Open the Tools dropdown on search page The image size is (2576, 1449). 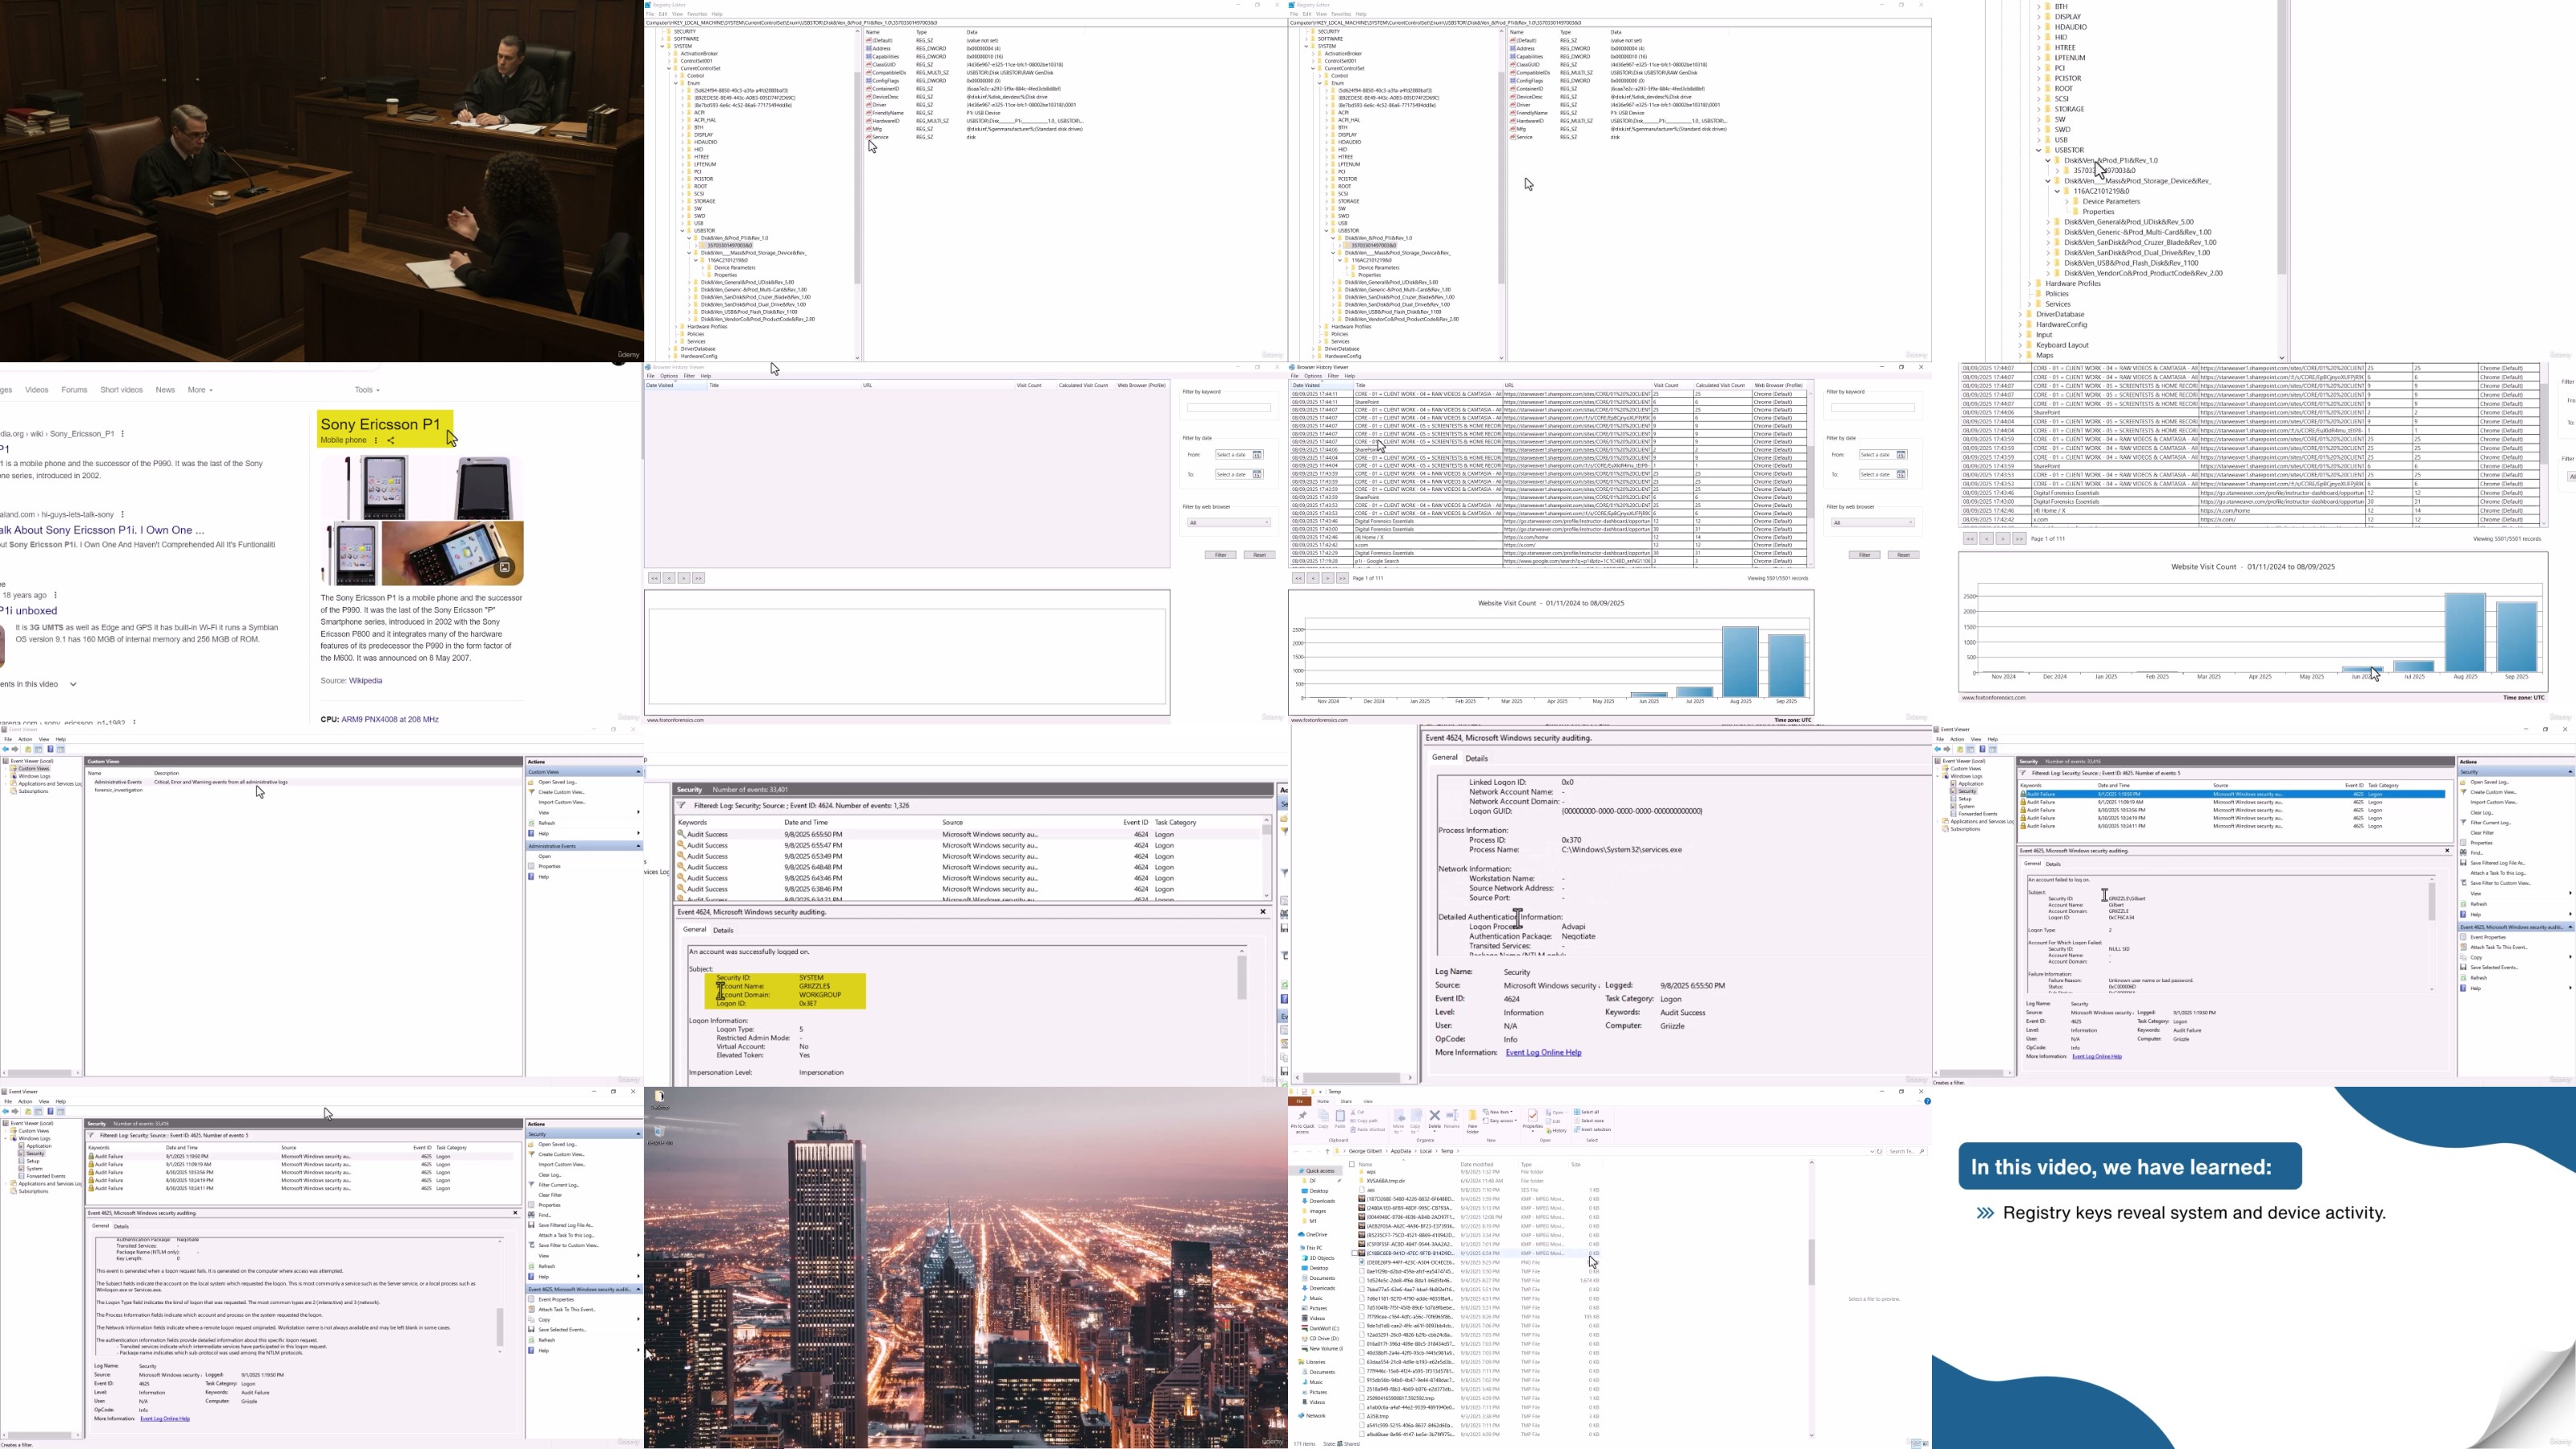pyautogui.click(x=367, y=390)
